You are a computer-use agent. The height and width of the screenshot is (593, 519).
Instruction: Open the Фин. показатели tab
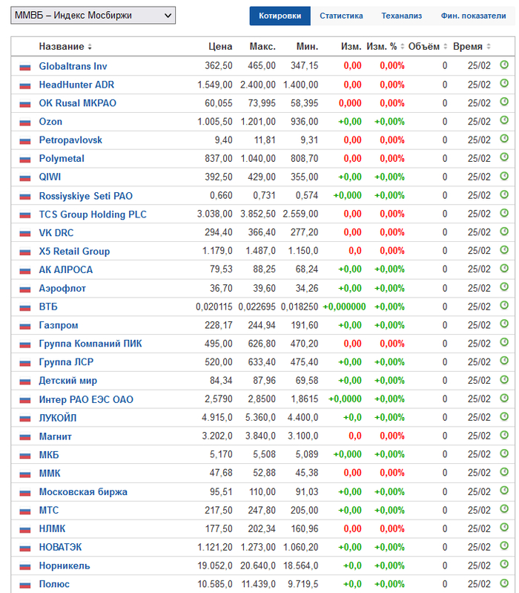(473, 16)
